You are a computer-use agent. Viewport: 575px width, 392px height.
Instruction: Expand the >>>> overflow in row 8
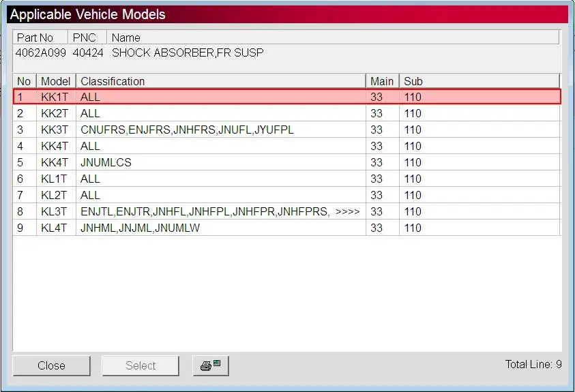point(348,212)
